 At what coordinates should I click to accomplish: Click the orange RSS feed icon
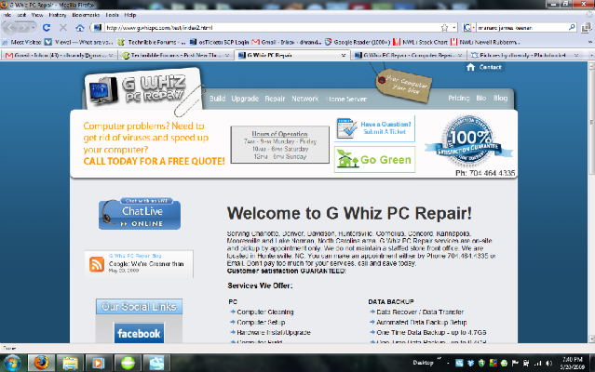click(97, 264)
